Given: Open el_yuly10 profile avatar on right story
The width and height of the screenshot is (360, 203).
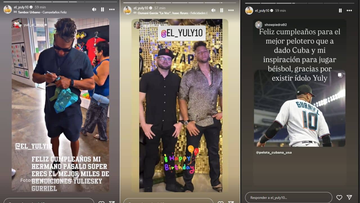Looking at the screenshot, I should pos(249,10).
